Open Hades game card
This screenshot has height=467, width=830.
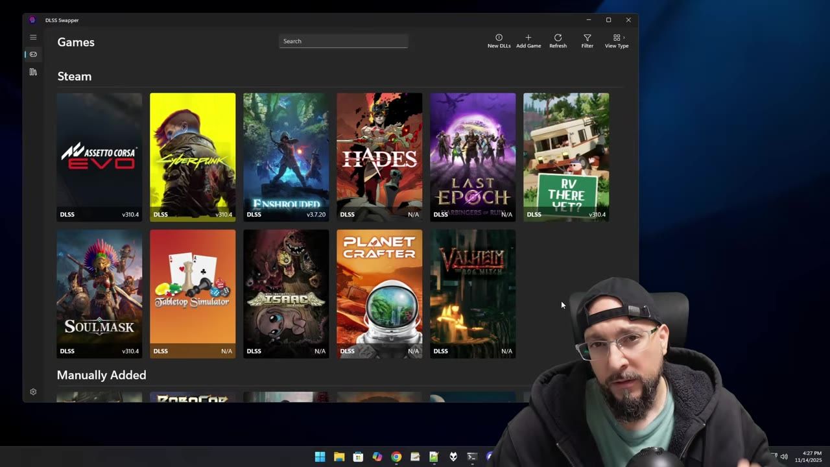click(379, 157)
